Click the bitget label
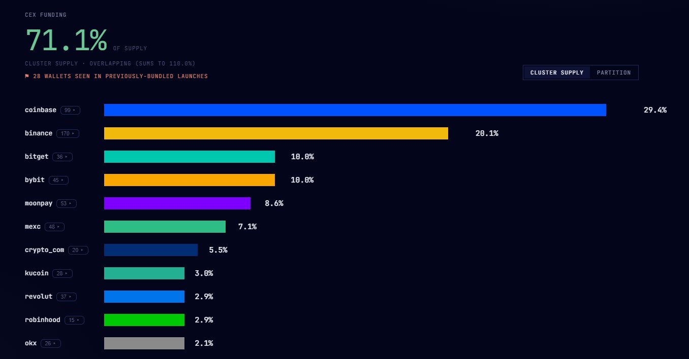Viewport: 689px width, 359px height. point(37,157)
